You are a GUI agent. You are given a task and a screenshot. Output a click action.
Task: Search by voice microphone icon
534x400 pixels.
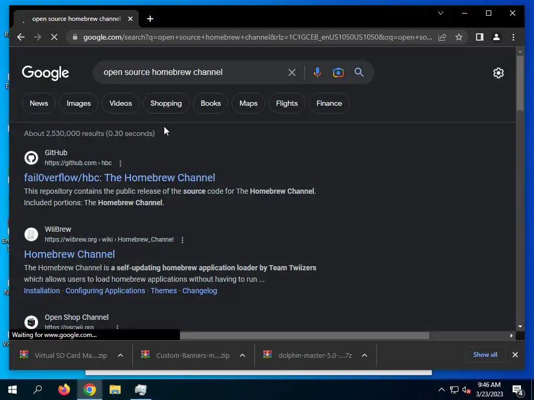point(318,72)
